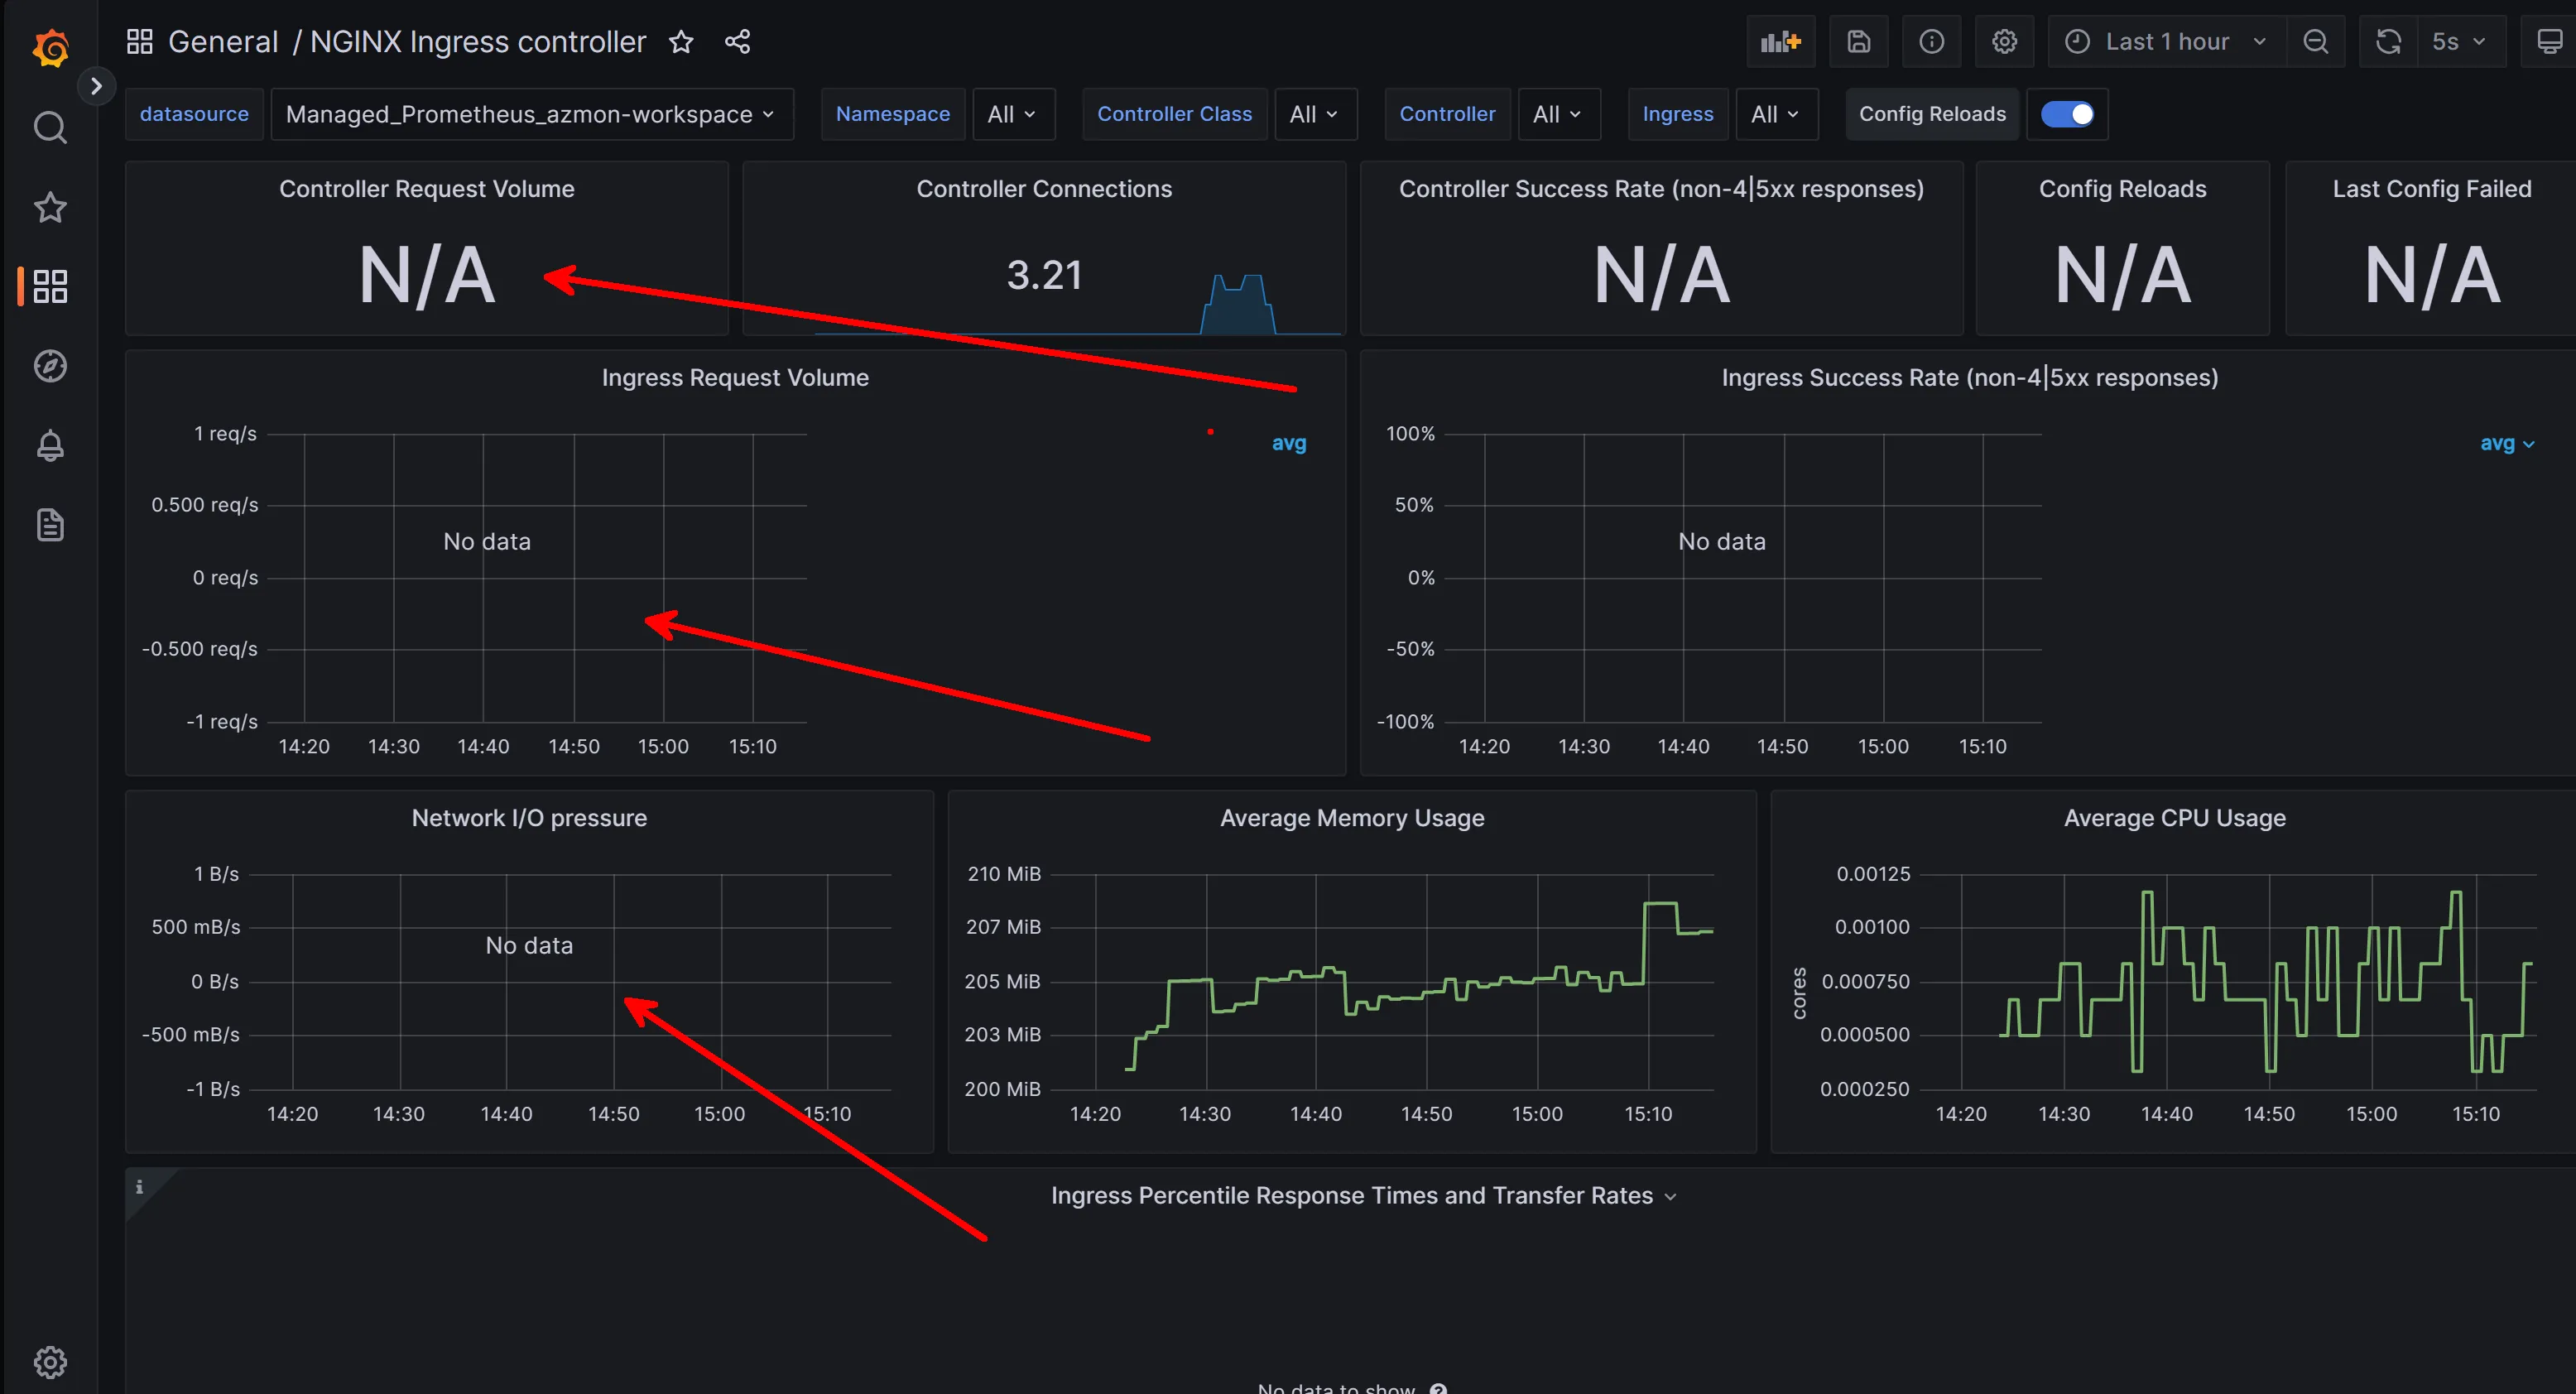Click the General folder breadcrumb link

[x=222, y=42]
